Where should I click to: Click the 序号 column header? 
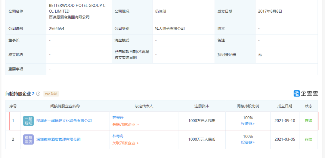click(13, 106)
